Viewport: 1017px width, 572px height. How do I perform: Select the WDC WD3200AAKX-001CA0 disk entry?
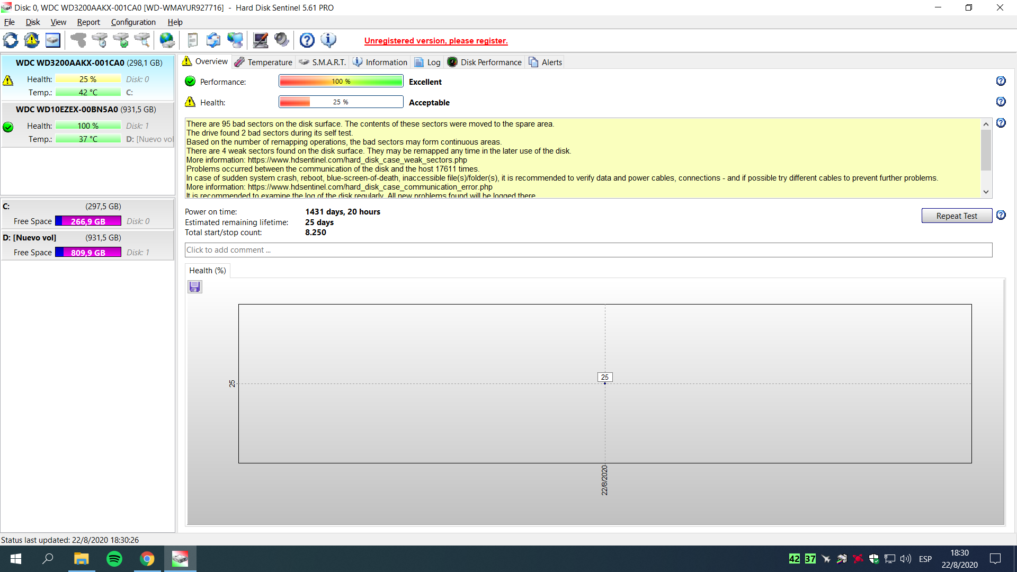coord(87,77)
